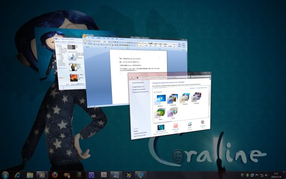The width and height of the screenshot is (286, 179).
Task: Expand the address bar history dropdown
Action: pos(187,77)
